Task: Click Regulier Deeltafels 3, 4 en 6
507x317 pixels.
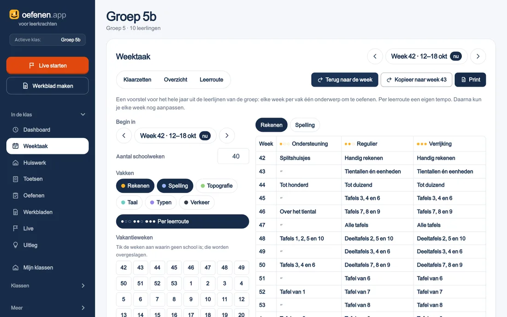Action: point(377,252)
